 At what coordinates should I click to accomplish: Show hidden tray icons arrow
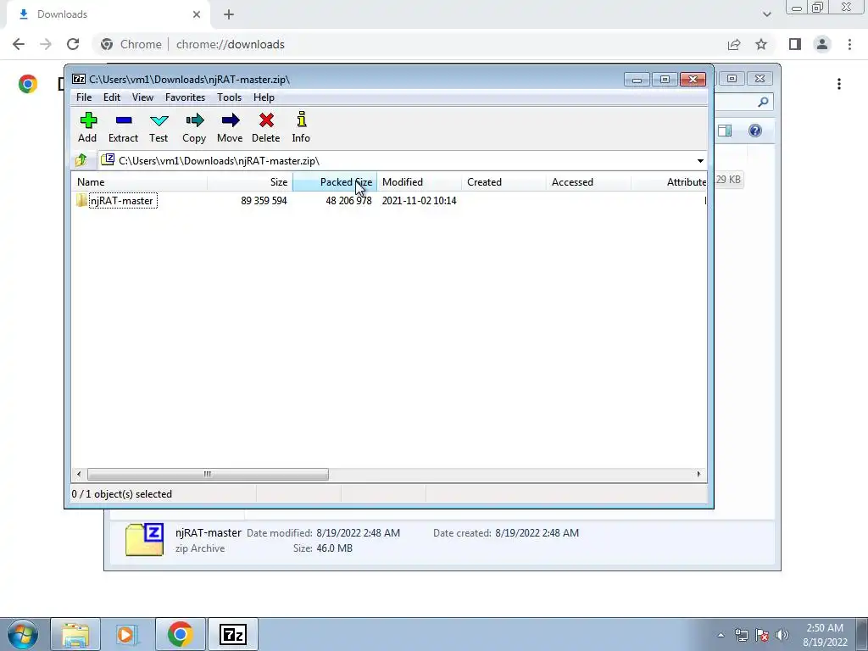pyautogui.click(x=721, y=635)
